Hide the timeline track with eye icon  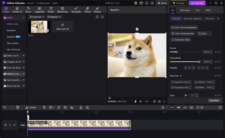tap(10, 125)
